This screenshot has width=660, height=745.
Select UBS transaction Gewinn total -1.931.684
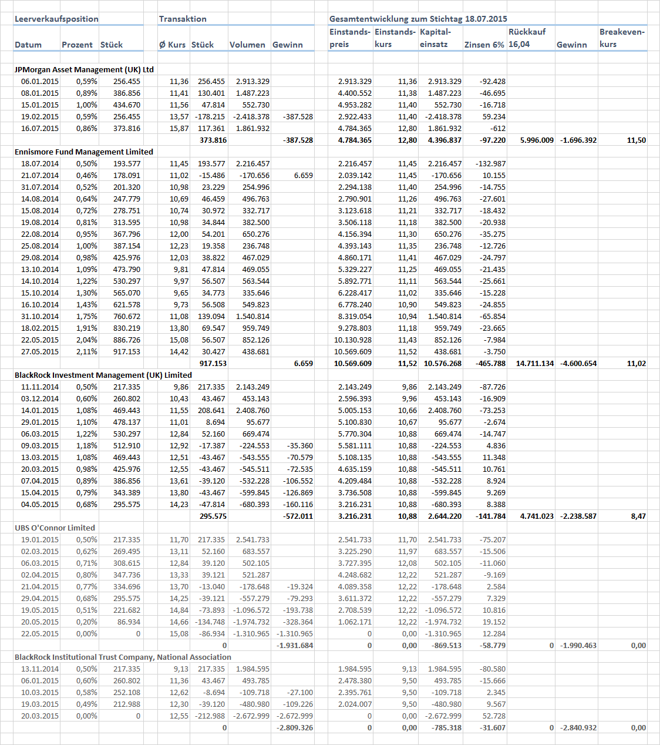click(295, 645)
